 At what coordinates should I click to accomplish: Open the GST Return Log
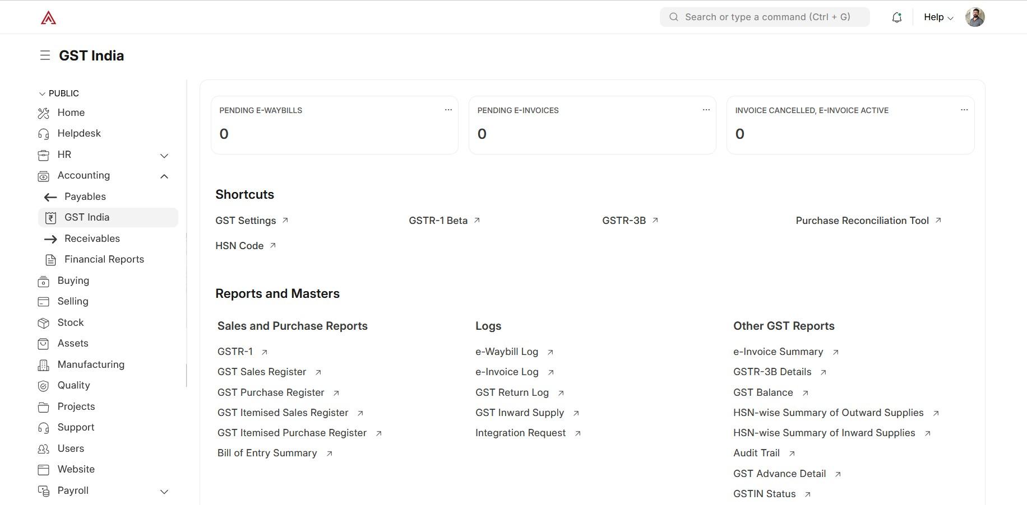[x=520, y=392]
